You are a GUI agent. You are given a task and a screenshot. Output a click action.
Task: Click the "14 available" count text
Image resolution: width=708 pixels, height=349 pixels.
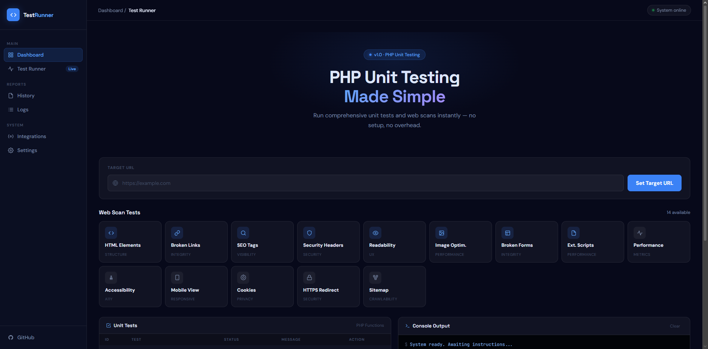pos(678,212)
